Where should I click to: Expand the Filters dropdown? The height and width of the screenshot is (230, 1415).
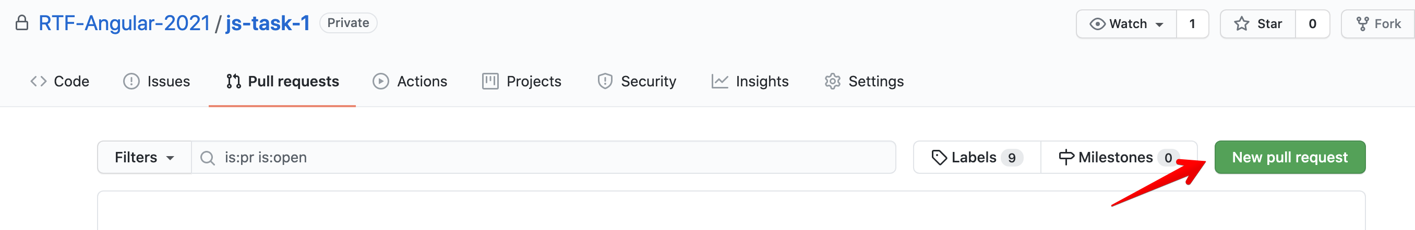[144, 158]
